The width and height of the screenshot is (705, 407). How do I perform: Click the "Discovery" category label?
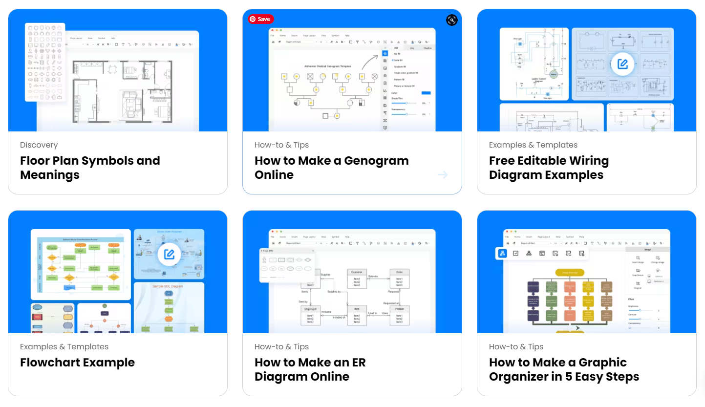coord(39,145)
